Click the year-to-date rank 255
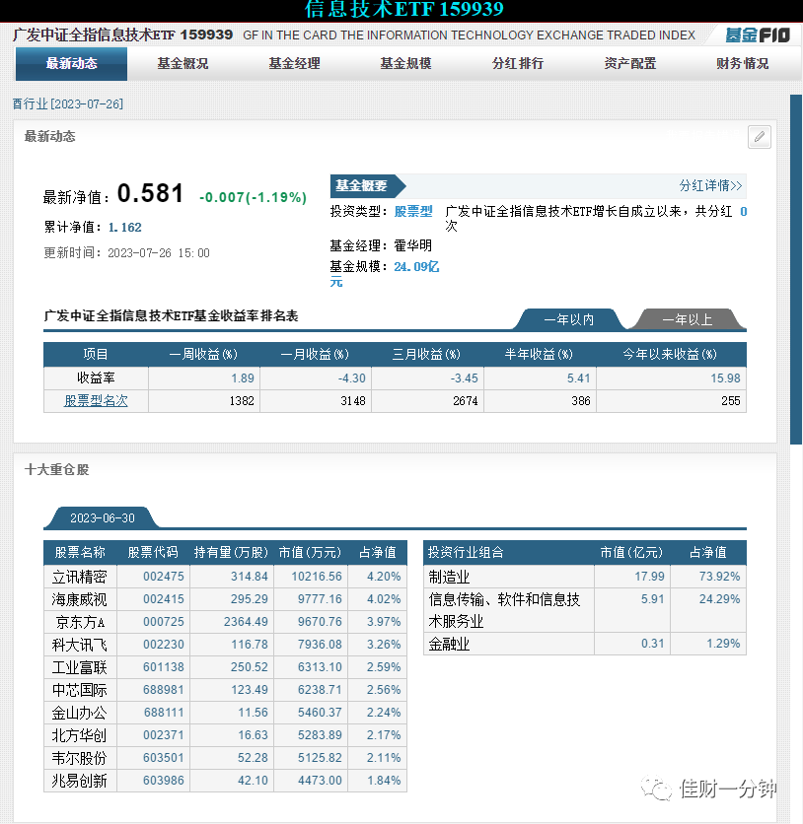The width and height of the screenshot is (803, 824). (x=731, y=401)
